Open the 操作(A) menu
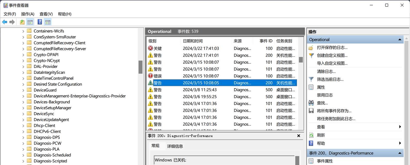 [28, 14]
